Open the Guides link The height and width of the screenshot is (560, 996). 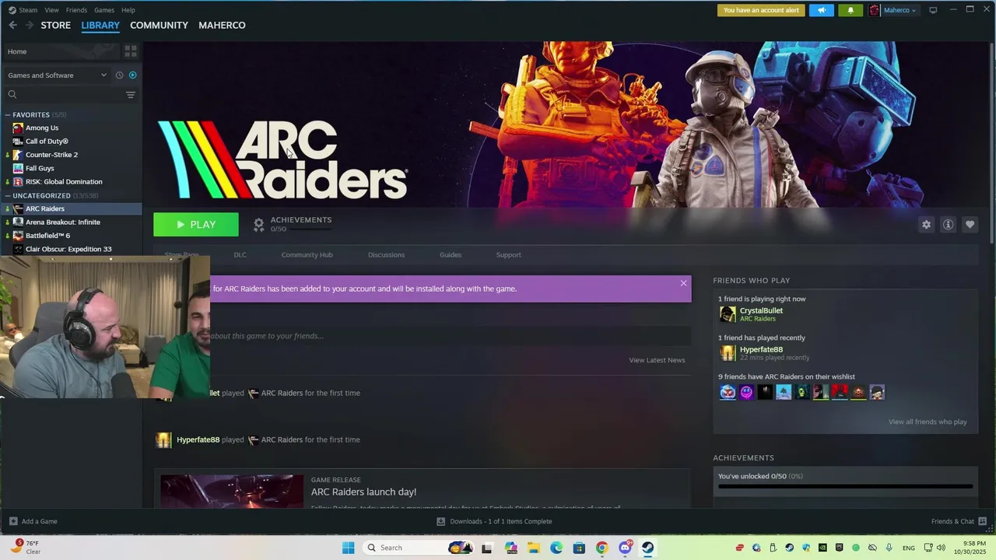click(451, 255)
